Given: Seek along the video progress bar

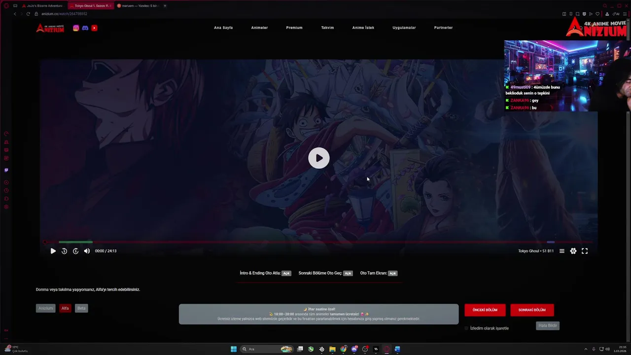Looking at the screenshot, I should (318, 242).
